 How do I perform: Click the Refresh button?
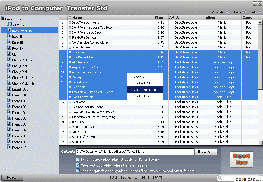click(x=12, y=177)
